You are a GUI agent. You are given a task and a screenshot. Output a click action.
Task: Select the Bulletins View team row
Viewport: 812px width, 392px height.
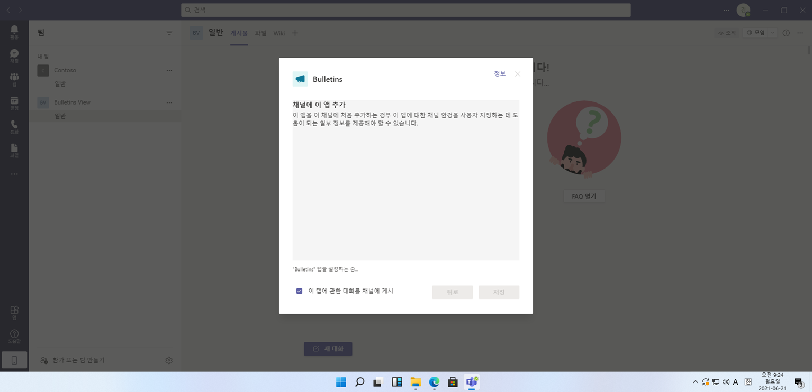pos(105,102)
